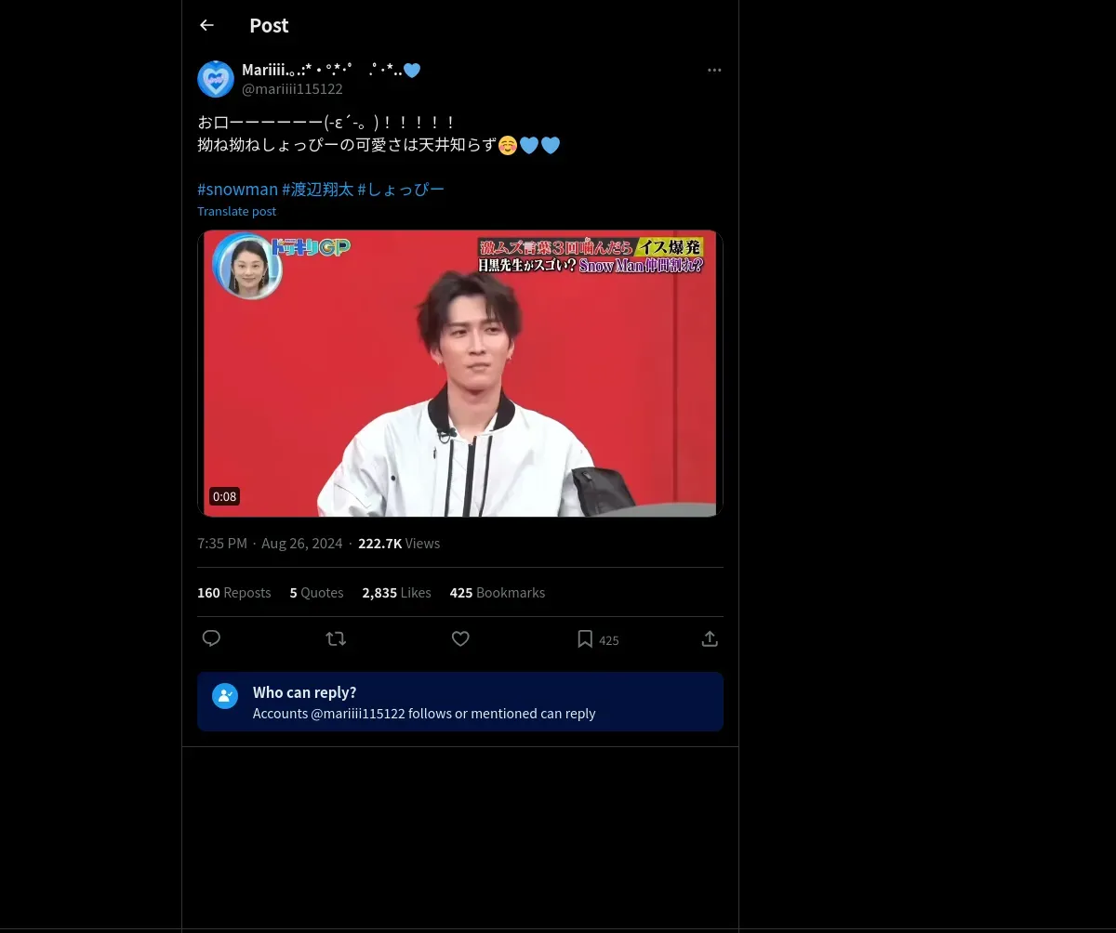Viewport: 1116px width, 933px height.
Task: Open the #しょっぴー hashtag
Action: coord(401,189)
